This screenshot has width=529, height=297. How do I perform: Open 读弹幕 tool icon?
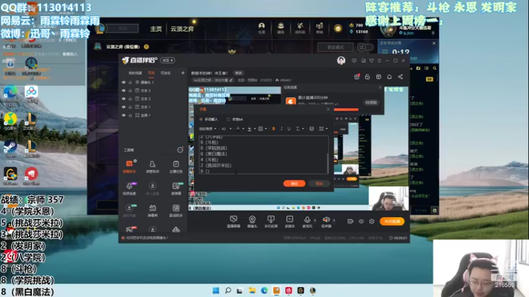click(x=176, y=189)
